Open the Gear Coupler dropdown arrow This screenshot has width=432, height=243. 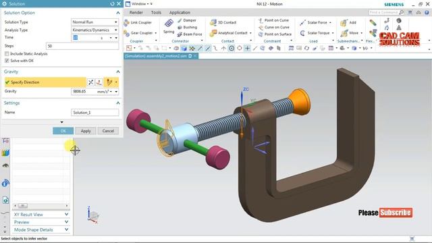(156, 33)
